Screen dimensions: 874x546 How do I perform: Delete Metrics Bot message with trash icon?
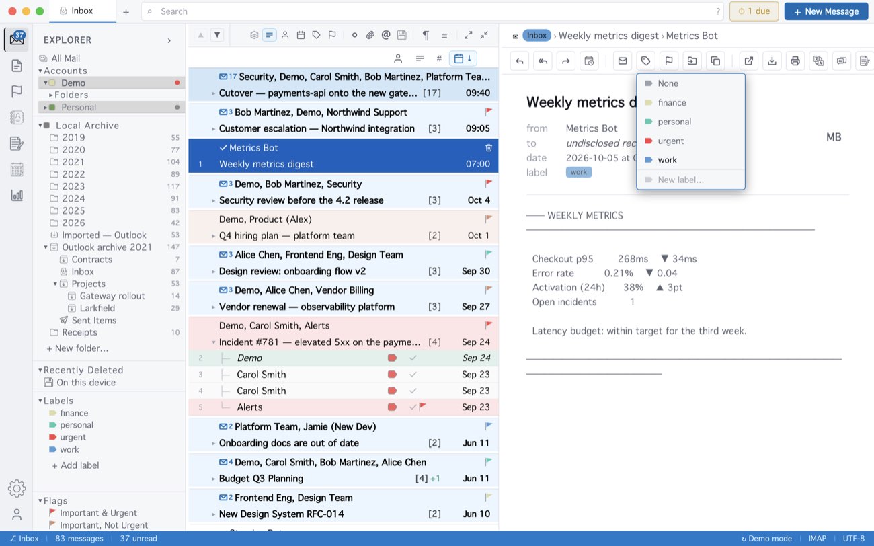click(489, 148)
